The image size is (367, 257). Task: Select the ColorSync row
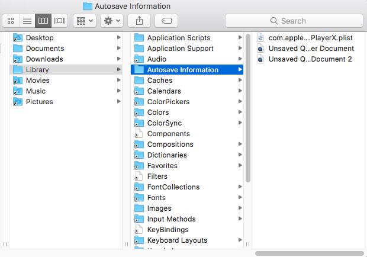(187, 123)
